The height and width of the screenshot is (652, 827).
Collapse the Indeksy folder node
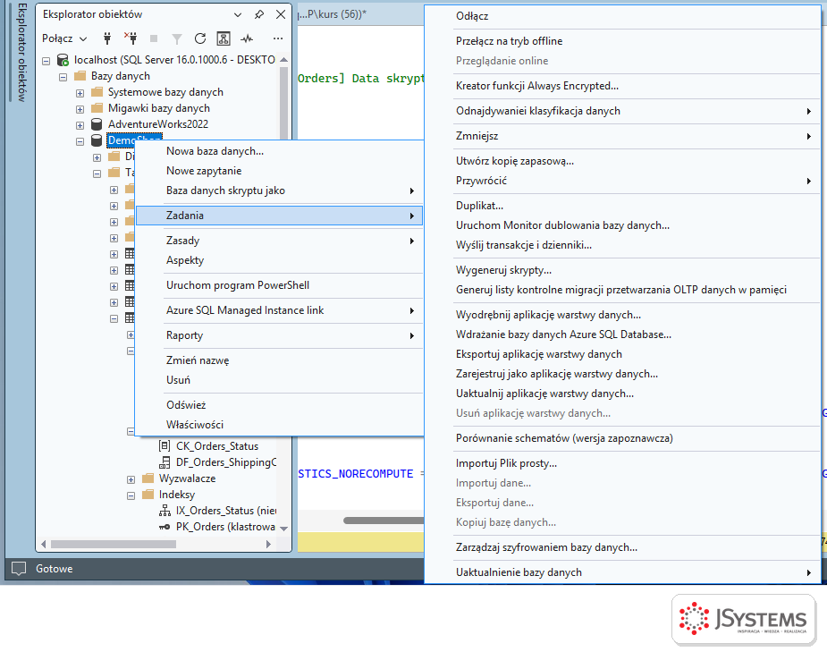click(x=131, y=495)
